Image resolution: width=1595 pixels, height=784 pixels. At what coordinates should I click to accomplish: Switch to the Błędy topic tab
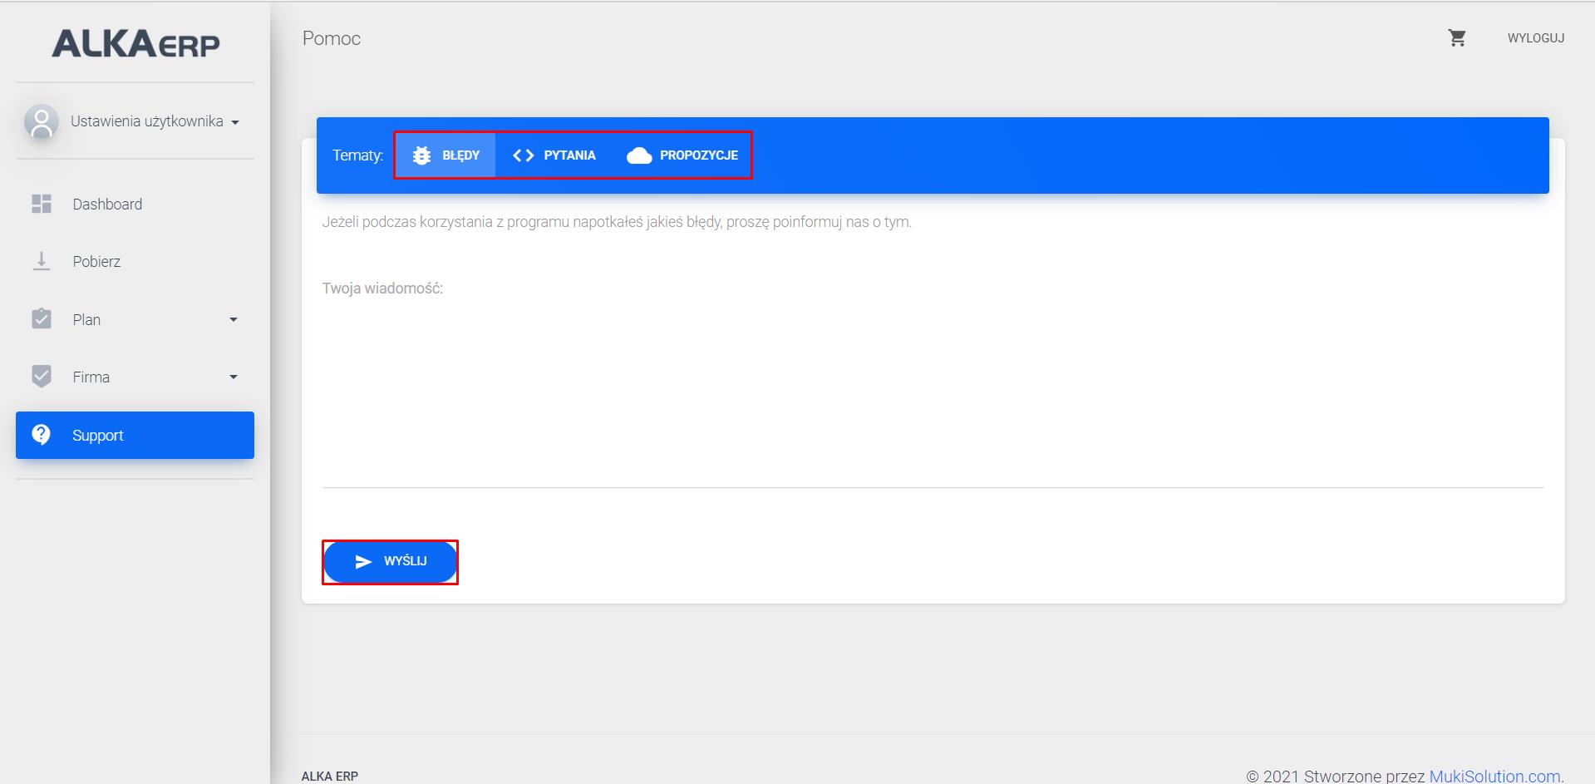pos(446,155)
